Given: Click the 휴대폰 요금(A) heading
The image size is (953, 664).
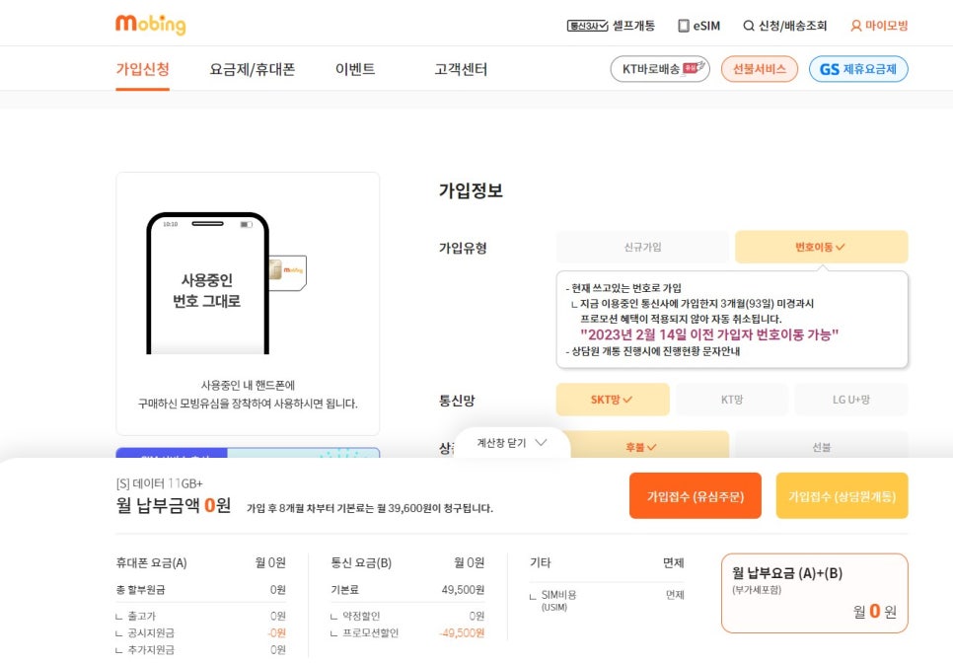Looking at the screenshot, I should point(151,563).
